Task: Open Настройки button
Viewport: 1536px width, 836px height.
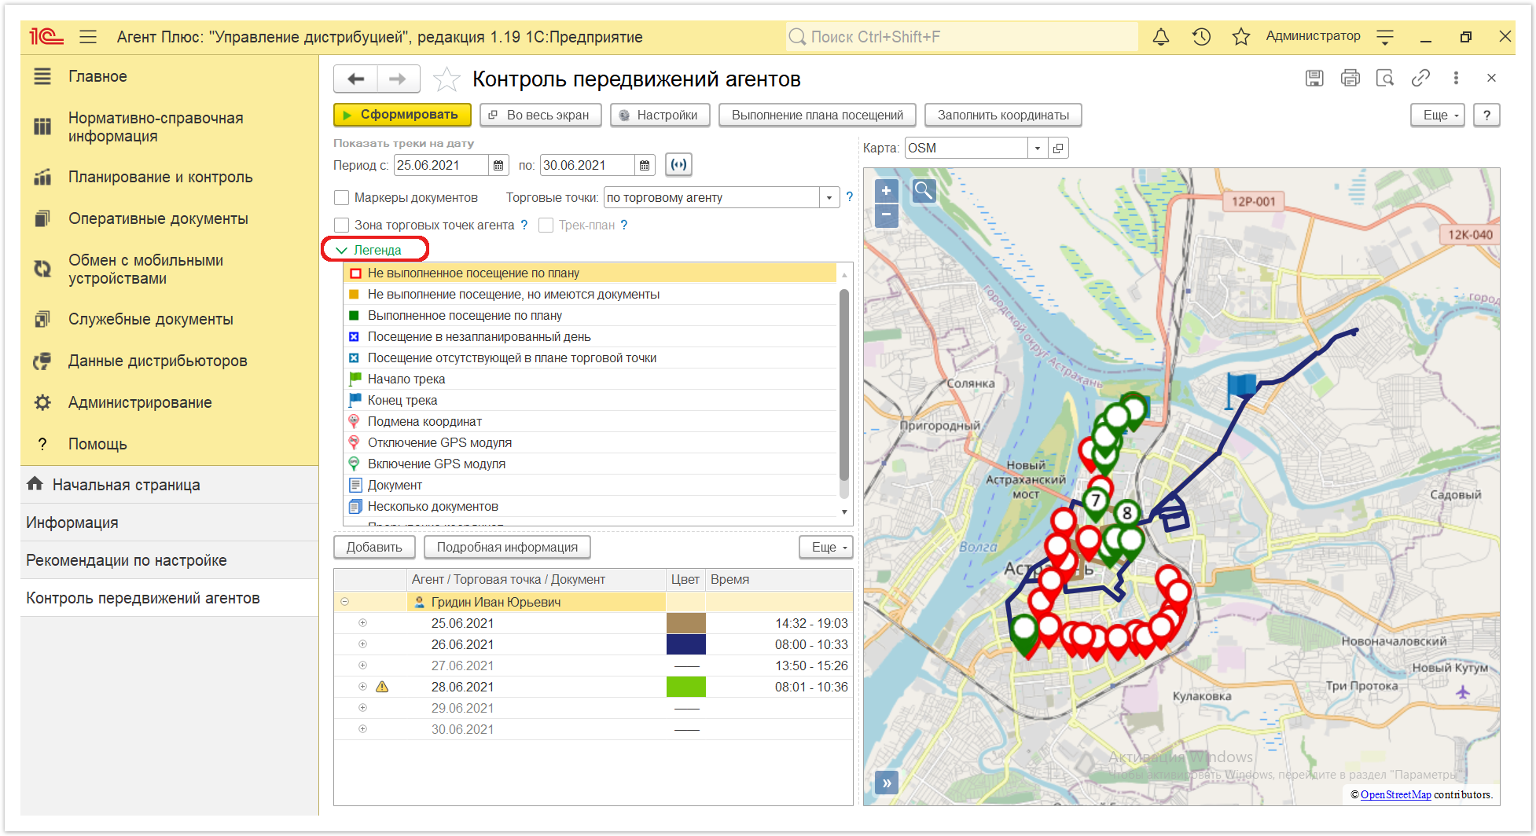Action: [x=660, y=115]
